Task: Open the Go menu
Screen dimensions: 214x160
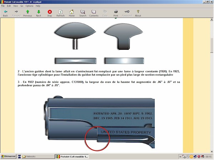Action: click(x=21, y=6)
